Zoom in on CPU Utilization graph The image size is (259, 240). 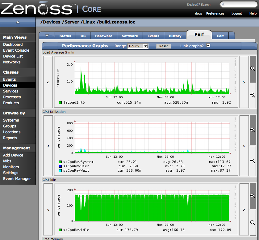click(x=253, y=130)
